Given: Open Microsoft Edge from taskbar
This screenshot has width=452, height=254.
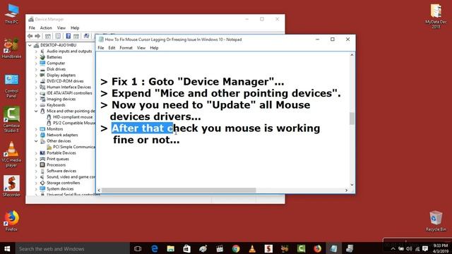Looking at the screenshot, I should pos(154,248).
